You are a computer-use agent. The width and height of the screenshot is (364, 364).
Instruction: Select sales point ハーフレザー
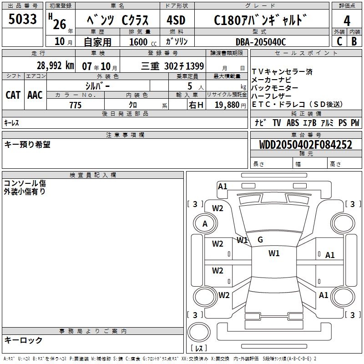click(271, 96)
